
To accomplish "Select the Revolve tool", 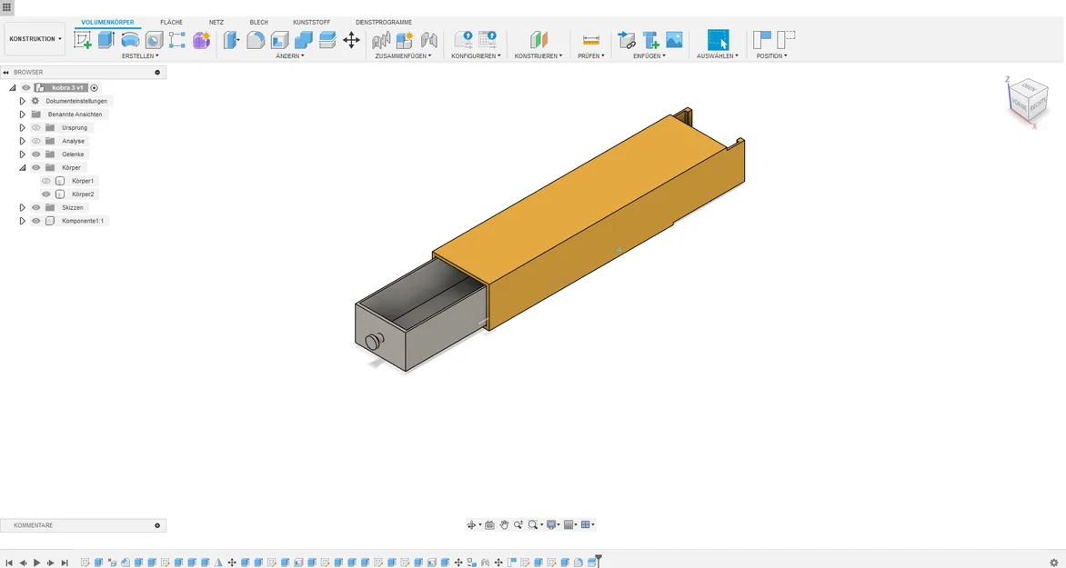I will tap(130, 40).
